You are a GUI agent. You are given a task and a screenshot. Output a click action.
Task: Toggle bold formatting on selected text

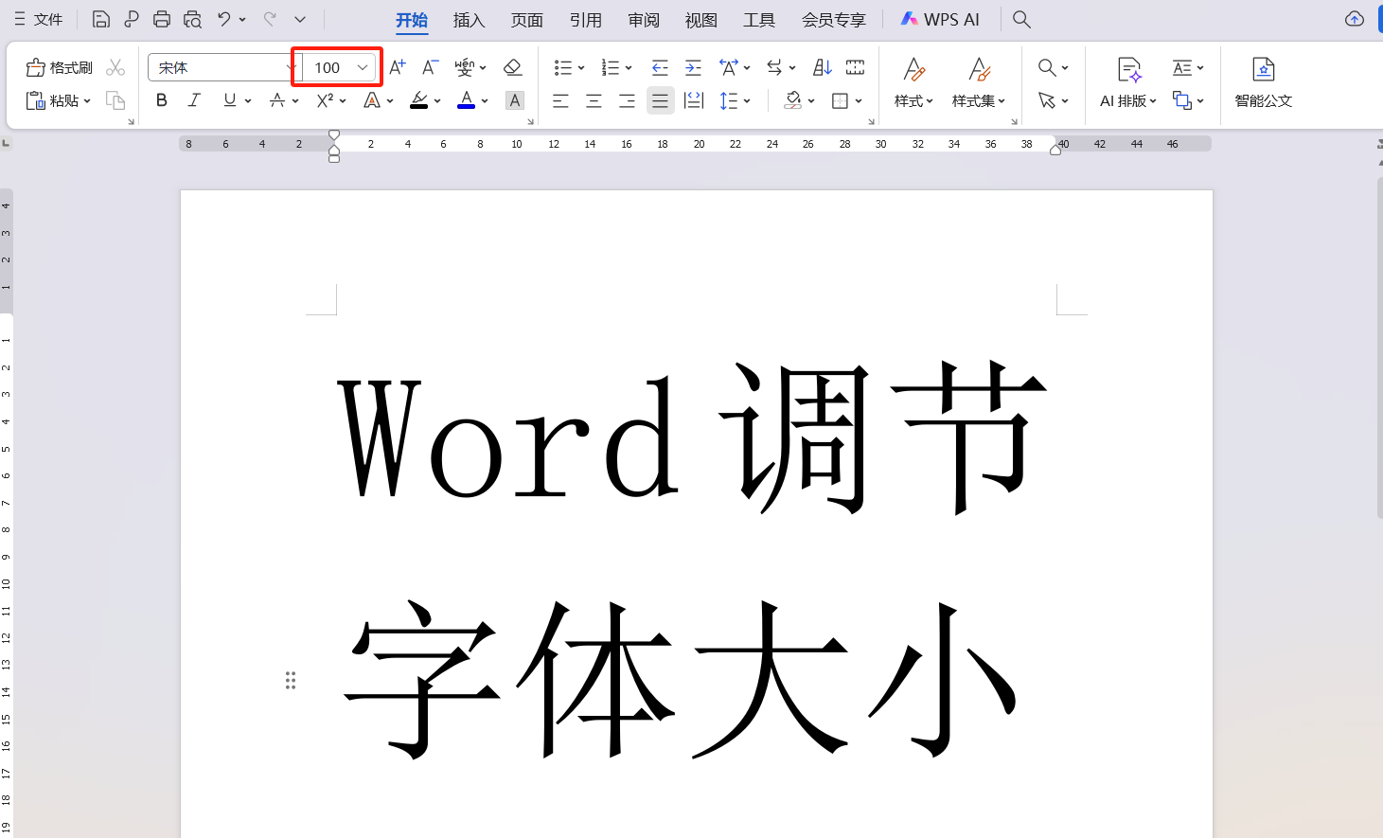tap(161, 100)
